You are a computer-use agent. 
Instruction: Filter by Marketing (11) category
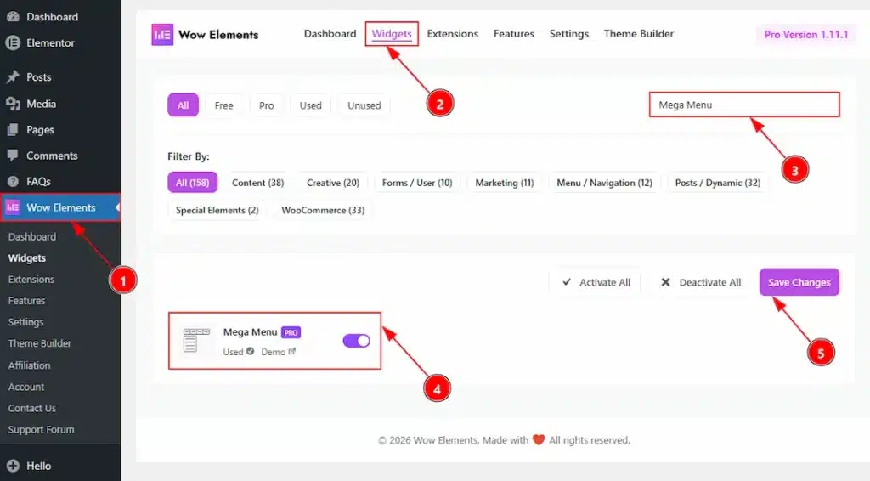pos(505,183)
